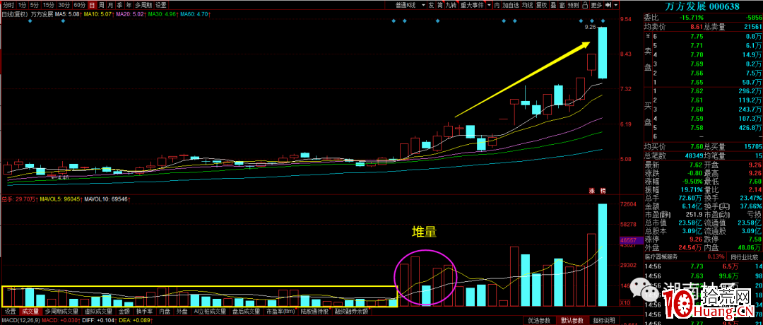Toggle 重大事件 major events display
Screen dimensions: 763x325
(472, 6)
